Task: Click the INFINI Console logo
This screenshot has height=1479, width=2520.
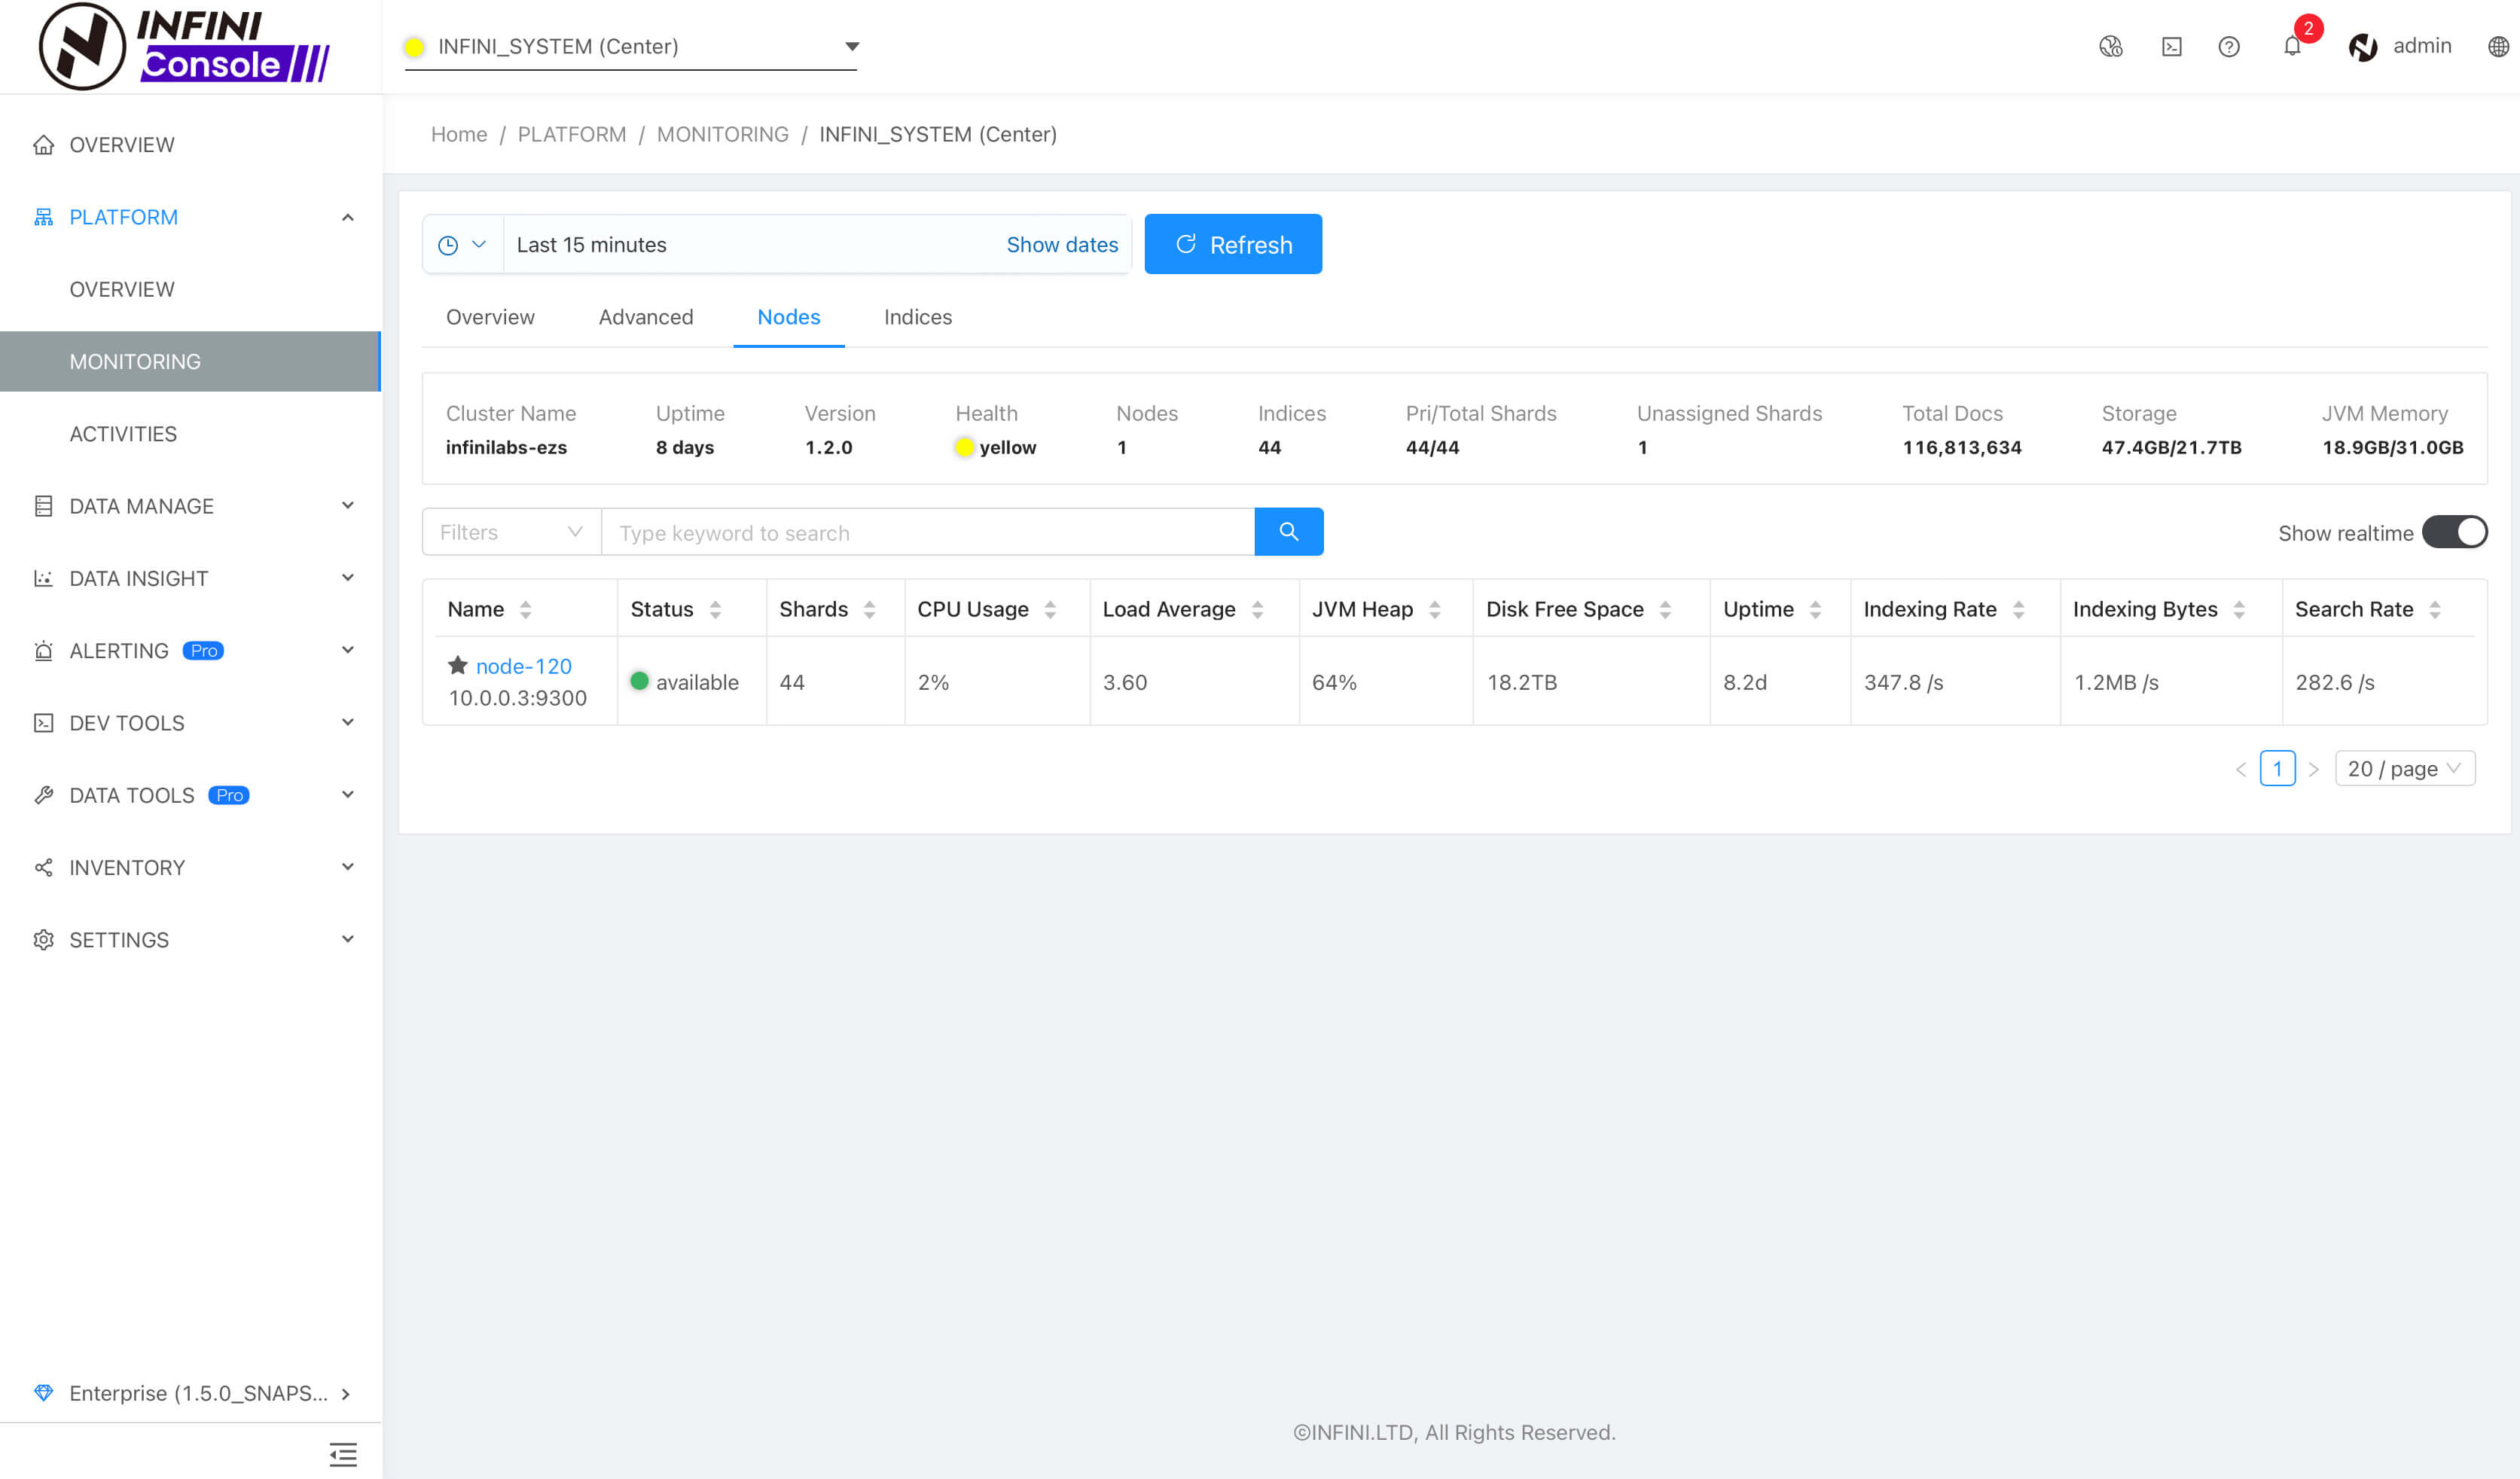Action: click(185, 46)
